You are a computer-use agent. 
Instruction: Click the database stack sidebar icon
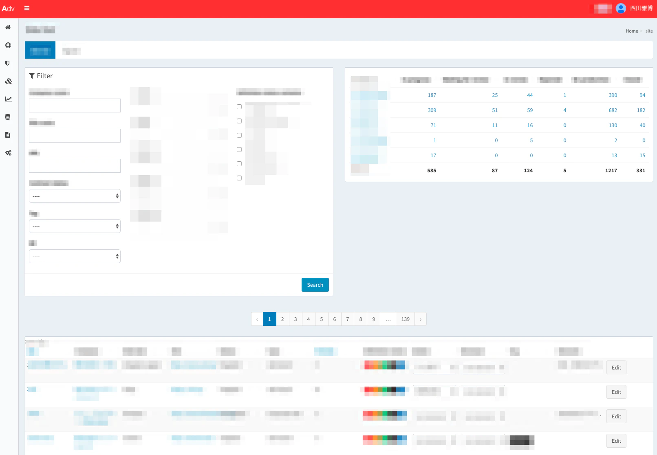coord(8,117)
